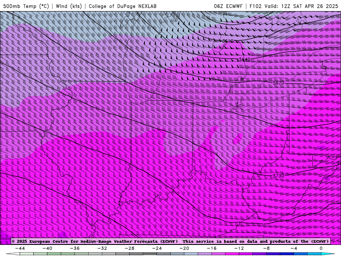
Task: Select the -40 colorbar tick label
Action: click(x=47, y=248)
